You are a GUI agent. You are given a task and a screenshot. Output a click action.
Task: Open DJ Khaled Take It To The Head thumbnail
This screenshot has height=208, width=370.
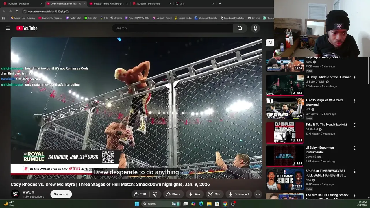(284, 133)
